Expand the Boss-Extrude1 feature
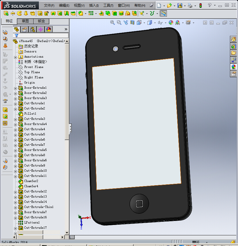The width and height of the screenshot is (238, 246). (x=15, y=88)
